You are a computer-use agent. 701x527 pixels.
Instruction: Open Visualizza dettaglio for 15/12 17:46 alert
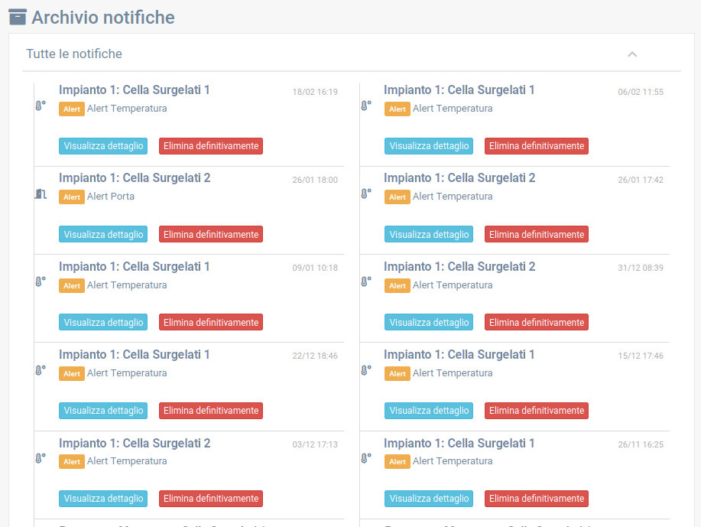click(x=429, y=411)
